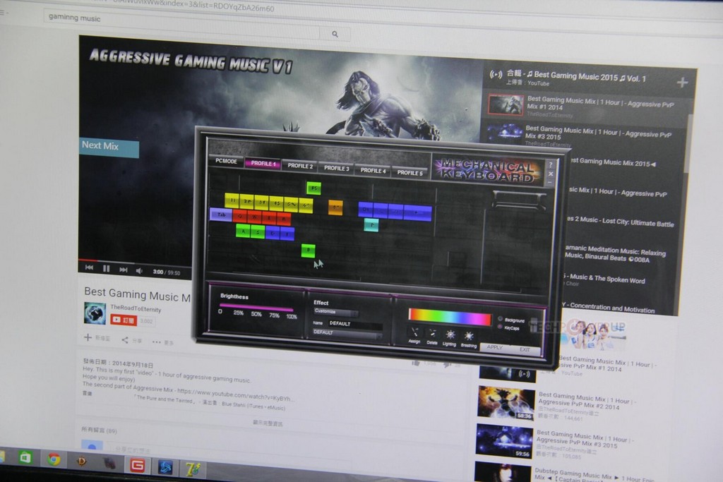The width and height of the screenshot is (723, 482).
Task: Adjust the Brightness slider bar
Action: pyautogui.click(x=256, y=307)
